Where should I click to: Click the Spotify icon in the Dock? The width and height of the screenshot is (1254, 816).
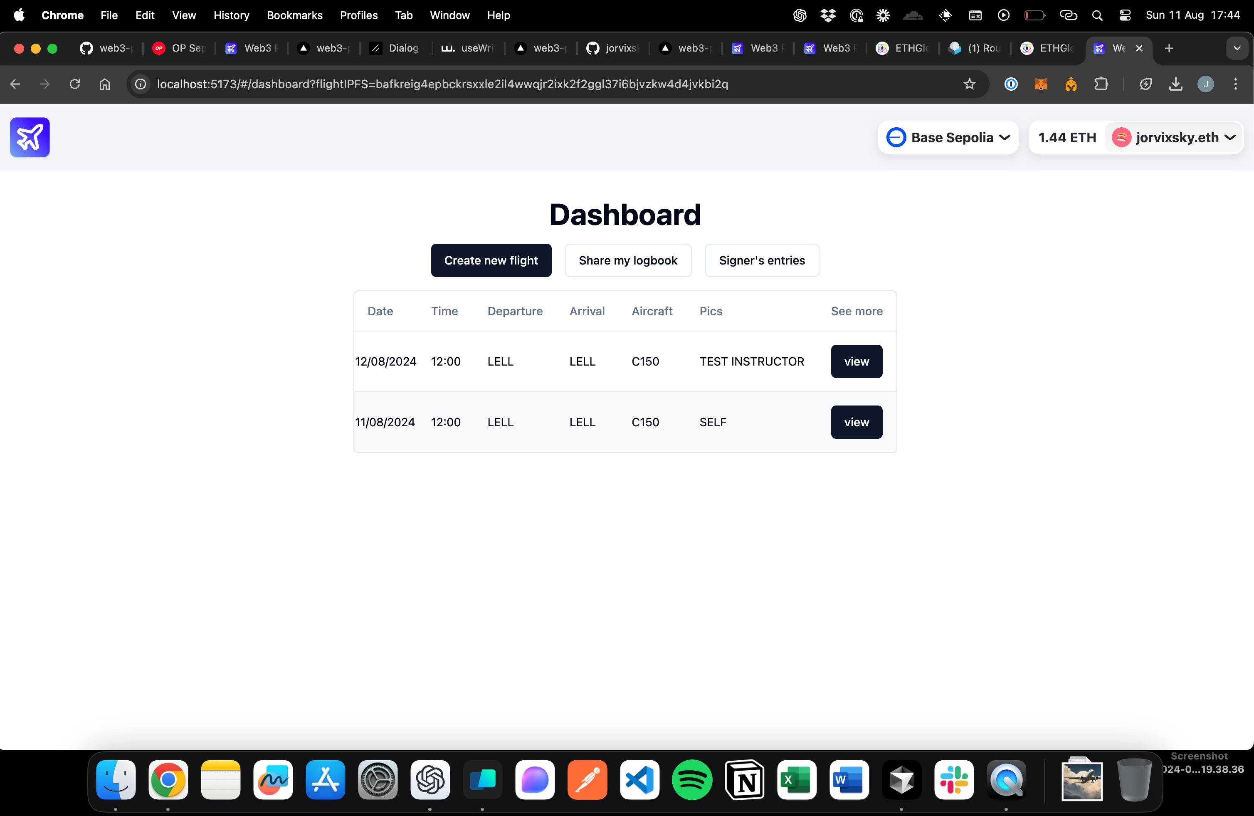pos(692,784)
